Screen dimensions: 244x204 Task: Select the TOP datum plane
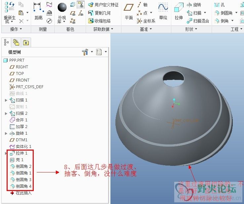coord(17,74)
